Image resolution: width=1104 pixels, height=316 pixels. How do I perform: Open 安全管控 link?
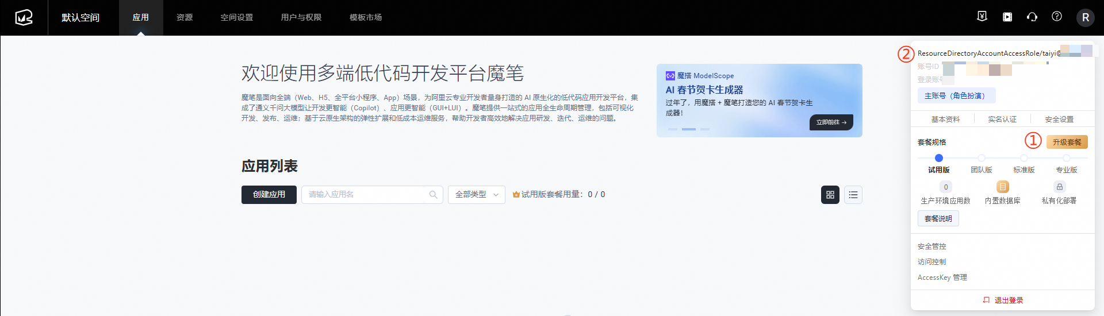(931, 246)
